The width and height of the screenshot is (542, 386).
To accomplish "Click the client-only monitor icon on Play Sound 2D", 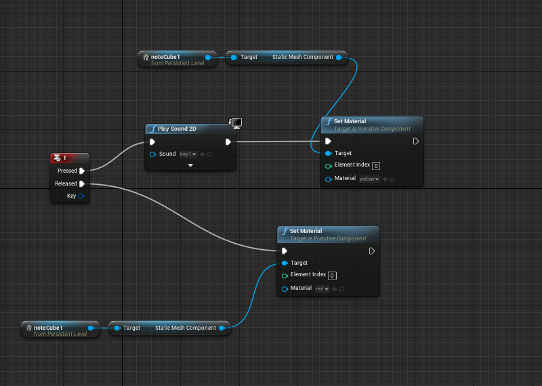I will pos(236,123).
